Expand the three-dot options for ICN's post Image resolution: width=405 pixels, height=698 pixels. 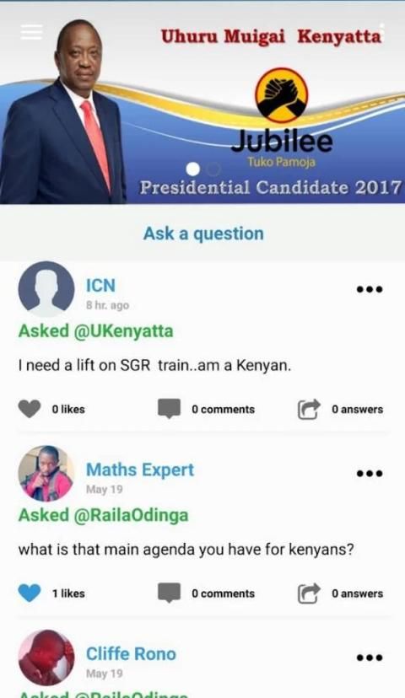point(370,289)
